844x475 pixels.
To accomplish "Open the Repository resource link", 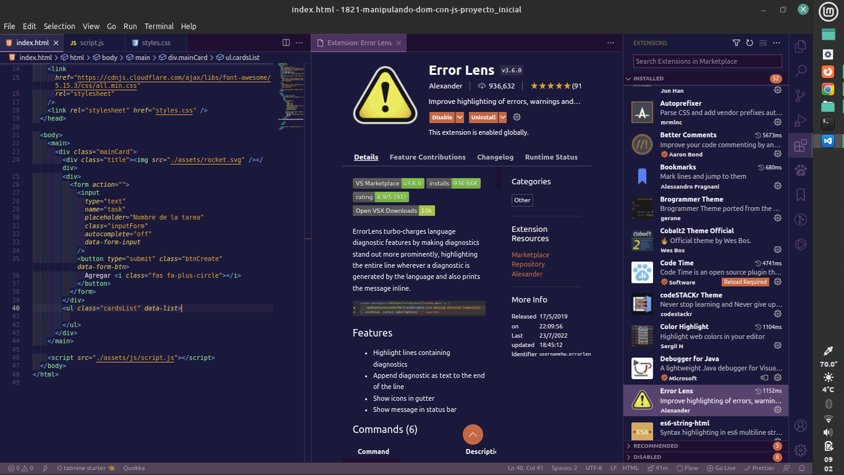I will pyautogui.click(x=528, y=264).
